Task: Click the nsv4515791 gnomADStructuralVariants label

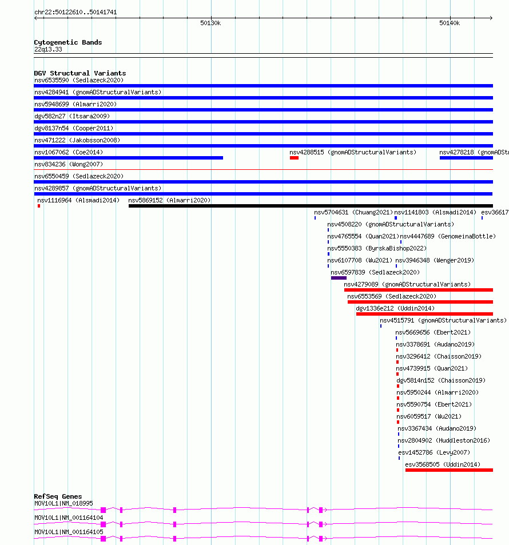Action: 443,320
